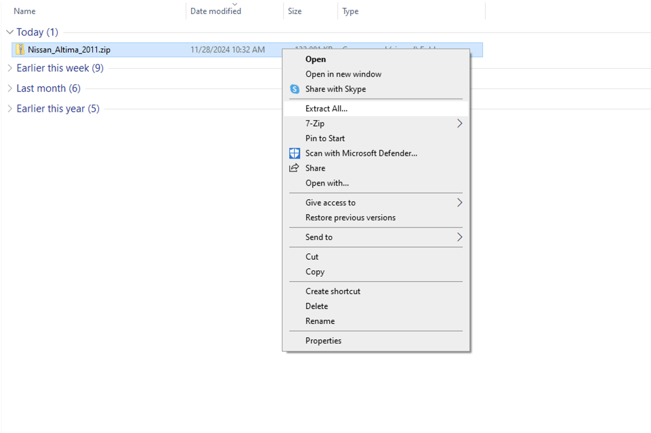Open the Send to submenu arrow

coord(459,237)
